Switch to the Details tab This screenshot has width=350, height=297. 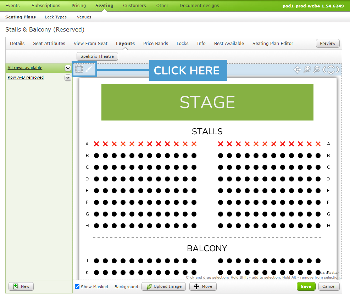(x=17, y=44)
